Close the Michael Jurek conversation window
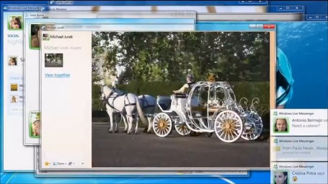The image size is (328, 184). [269, 27]
